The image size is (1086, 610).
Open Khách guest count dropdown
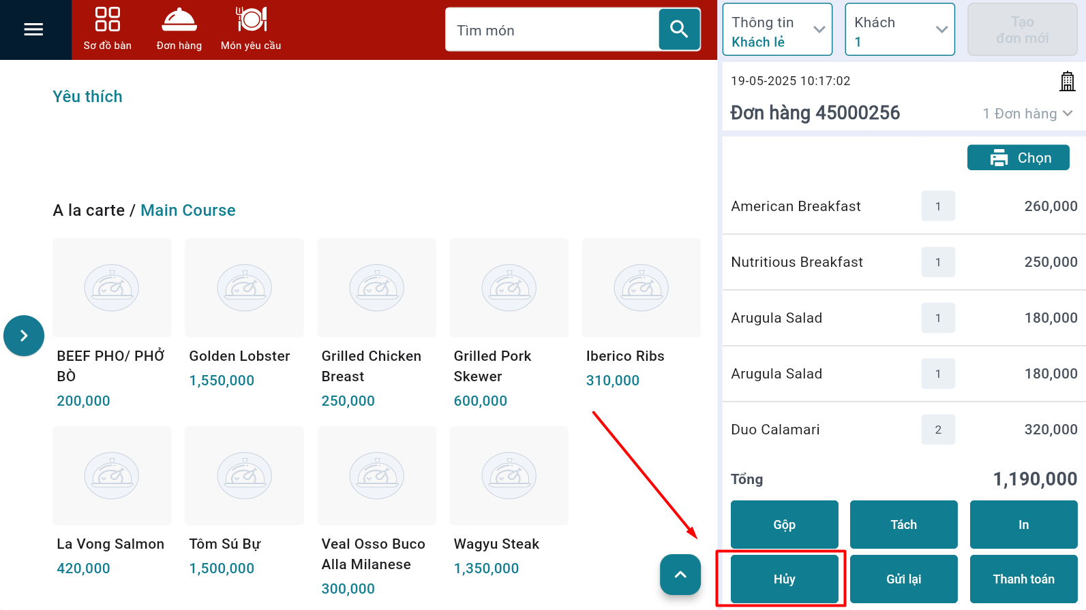click(x=900, y=29)
